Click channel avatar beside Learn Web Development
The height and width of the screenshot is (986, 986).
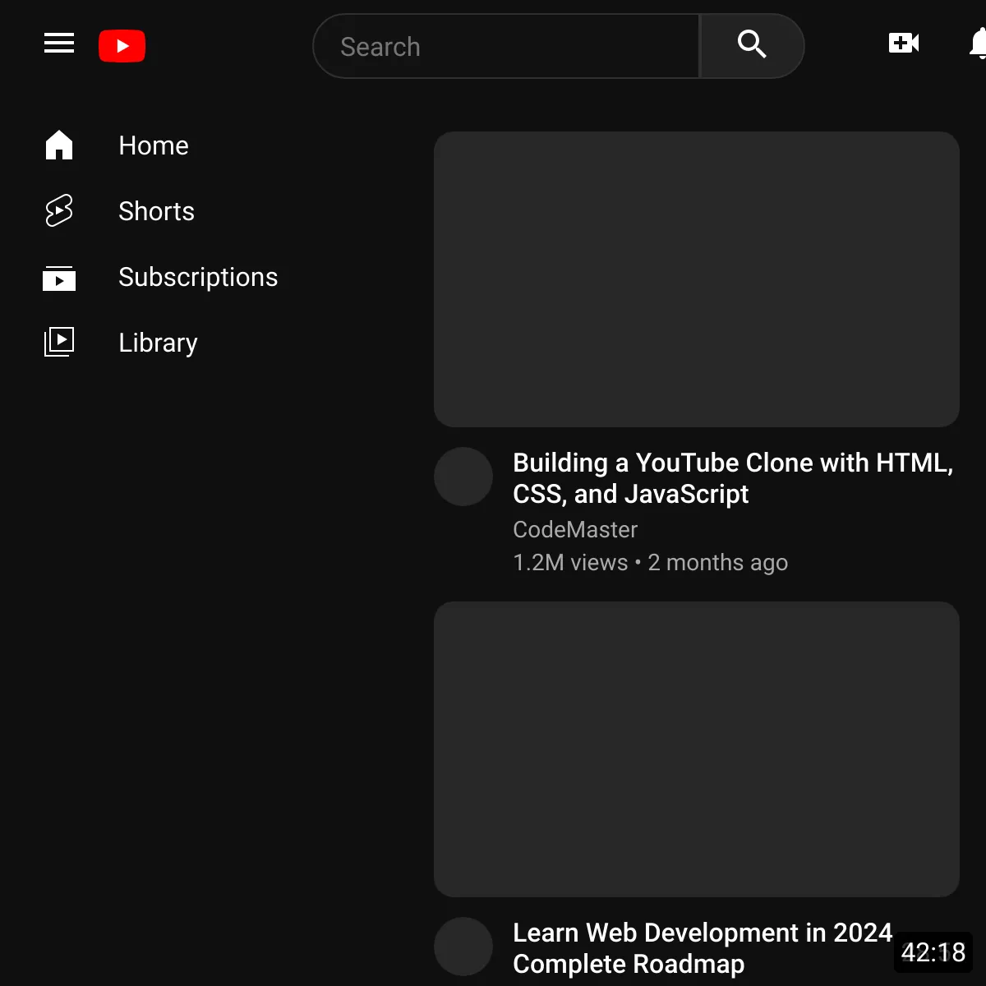pos(463,947)
